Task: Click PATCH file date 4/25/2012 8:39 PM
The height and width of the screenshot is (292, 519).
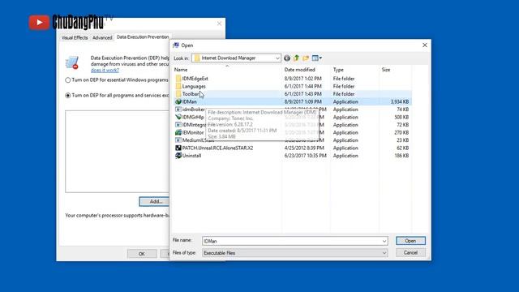Action: pyautogui.click(x=304, y=148)
